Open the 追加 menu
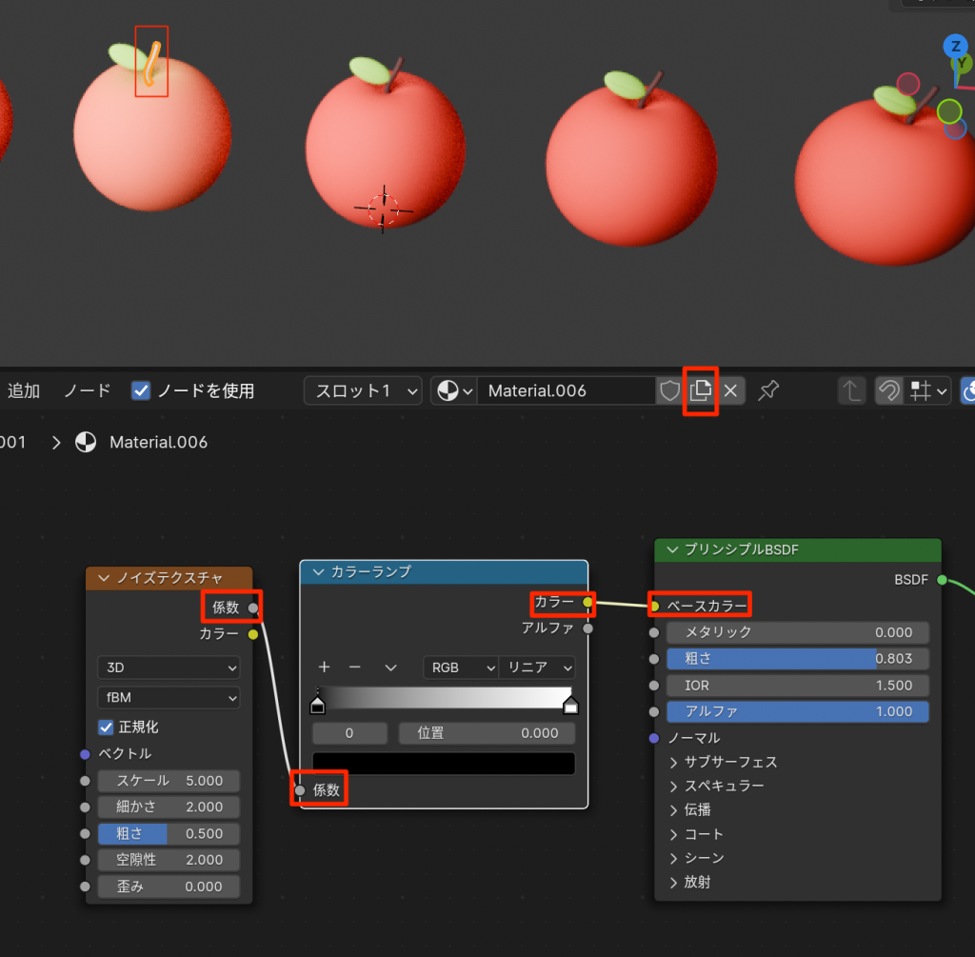975x957 pixels. point(24,390)
